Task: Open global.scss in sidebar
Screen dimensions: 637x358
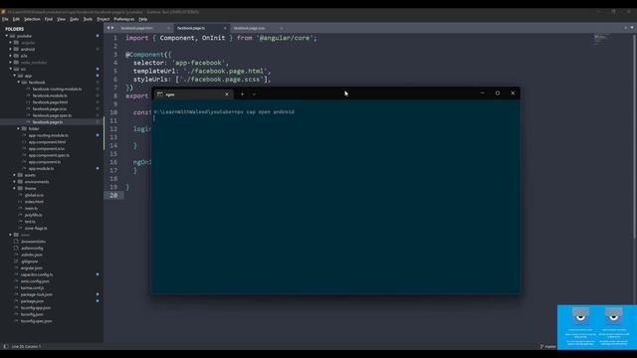Action: (34, 195)
